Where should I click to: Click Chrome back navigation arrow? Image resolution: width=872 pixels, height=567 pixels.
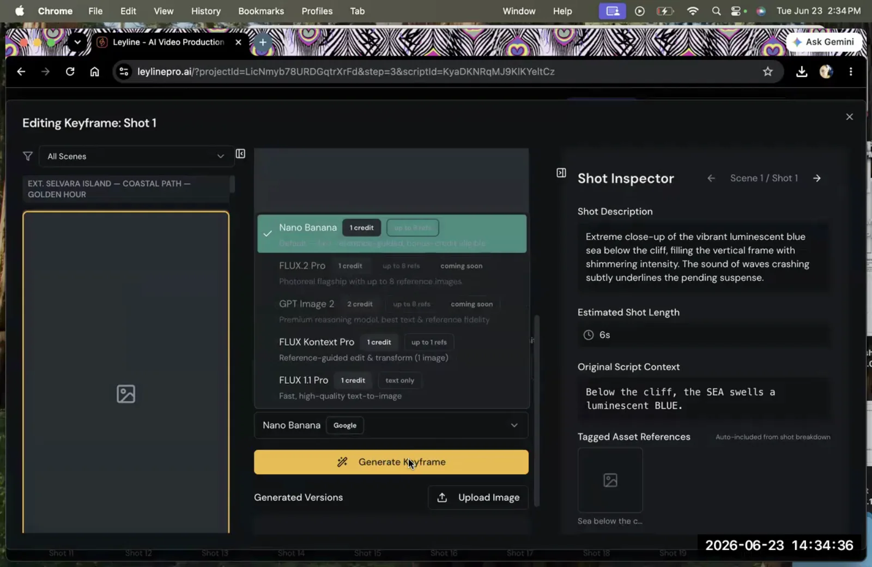click(x=21, y=71)
